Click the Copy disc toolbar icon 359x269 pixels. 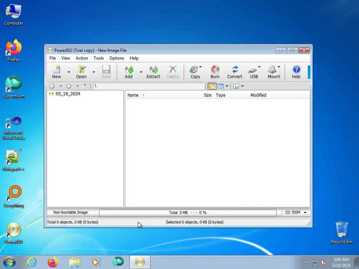tap(195, 72)
